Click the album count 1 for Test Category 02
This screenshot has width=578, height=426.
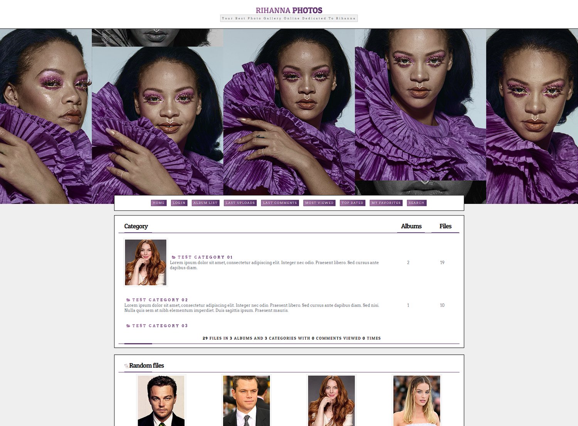408,305
